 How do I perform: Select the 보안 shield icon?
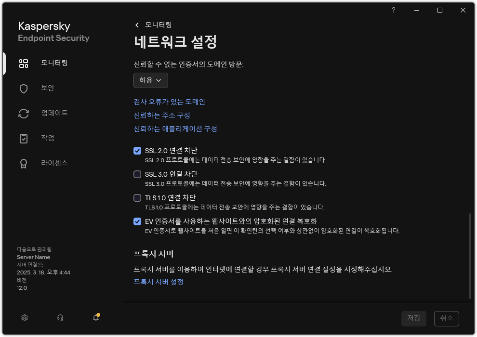point(23,88)
